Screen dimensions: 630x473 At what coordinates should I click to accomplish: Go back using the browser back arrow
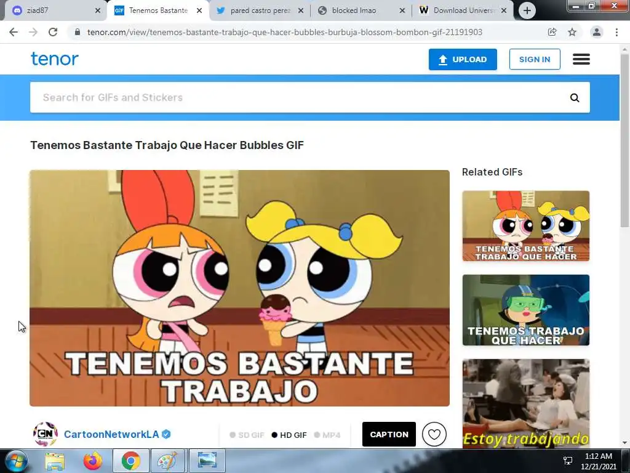[14, 32]
